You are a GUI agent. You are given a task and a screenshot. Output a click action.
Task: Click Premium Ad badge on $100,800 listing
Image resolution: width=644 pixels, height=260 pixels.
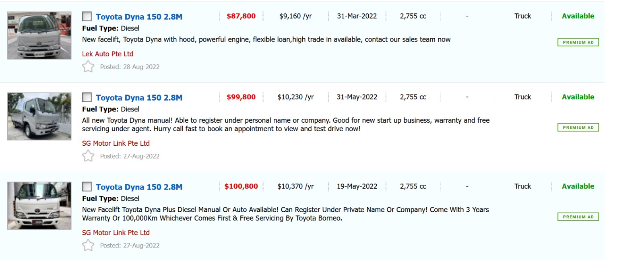point(578,217)
